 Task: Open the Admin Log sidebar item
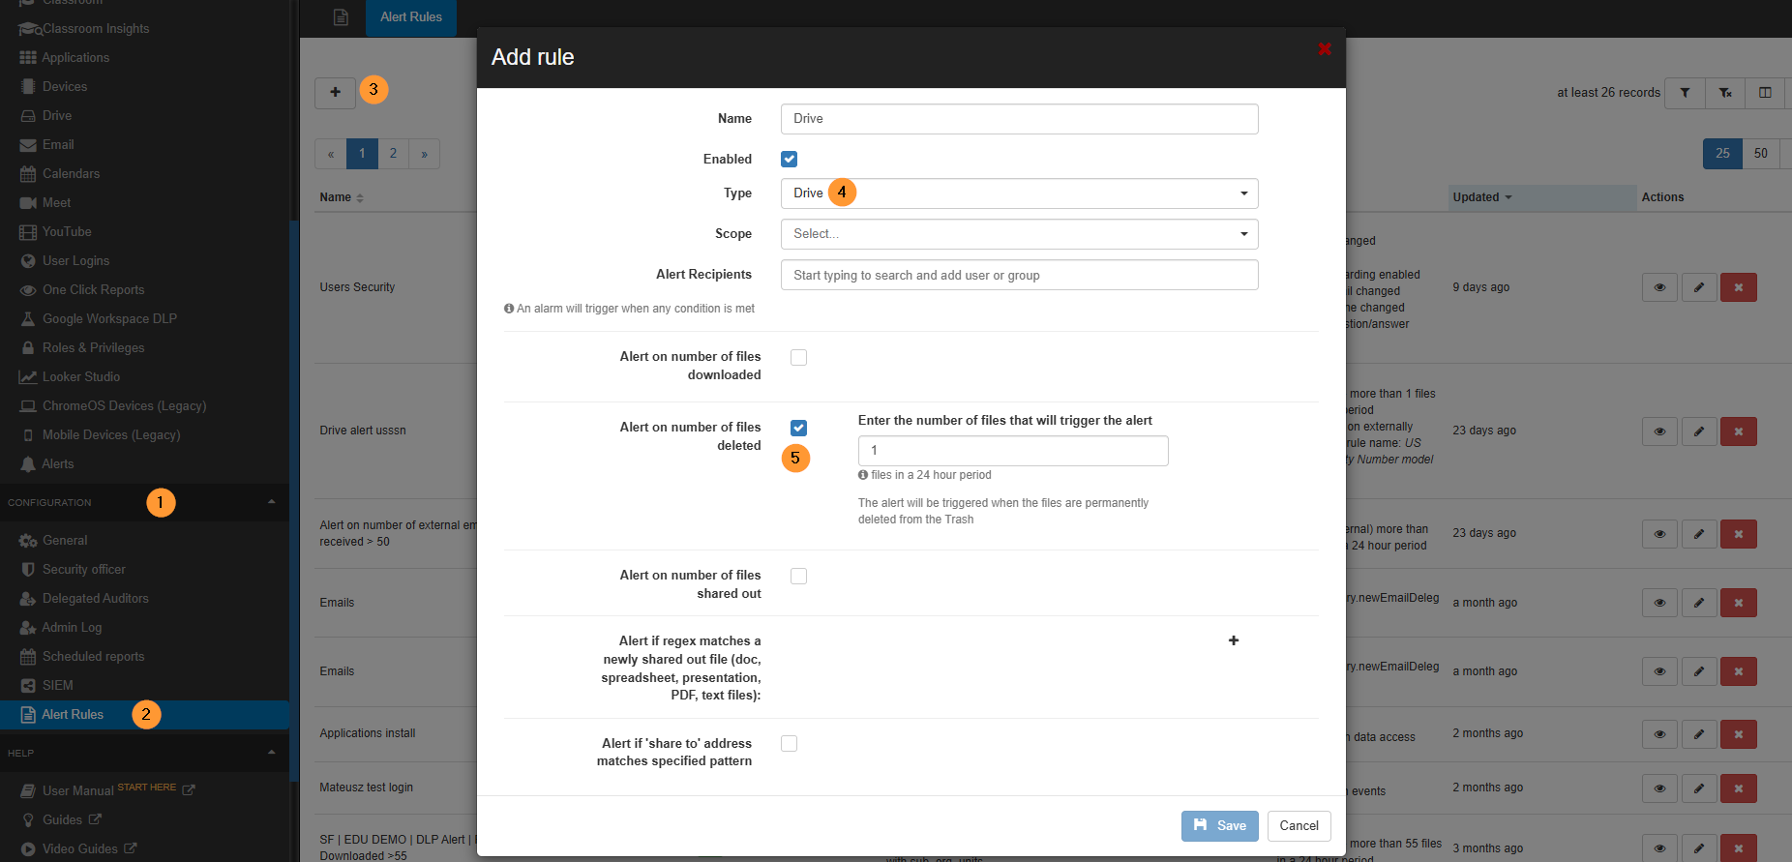point(72,628)
